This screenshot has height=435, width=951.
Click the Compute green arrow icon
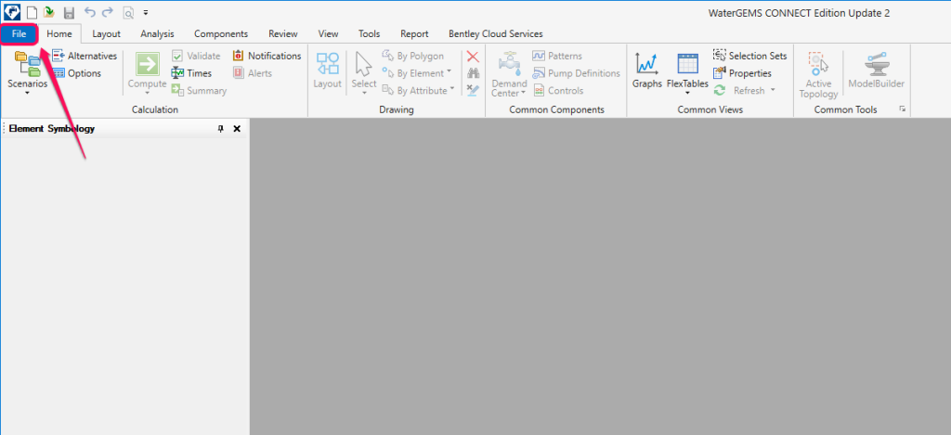click(147, 64)
